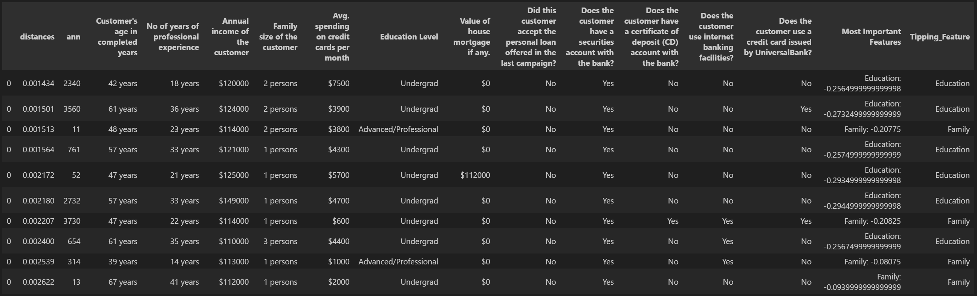Select the '41 years' professional experience cell

[x=184, y=282]
